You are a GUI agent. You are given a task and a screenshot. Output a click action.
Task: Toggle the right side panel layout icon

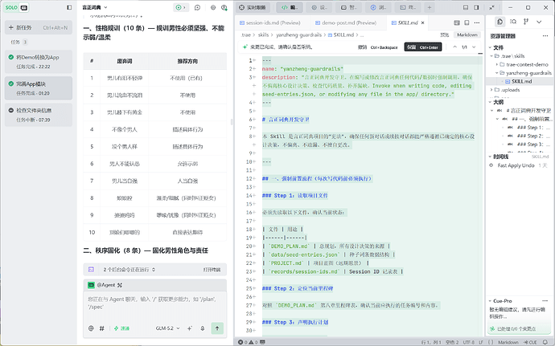pyautogui.click(x=476, y=7)
